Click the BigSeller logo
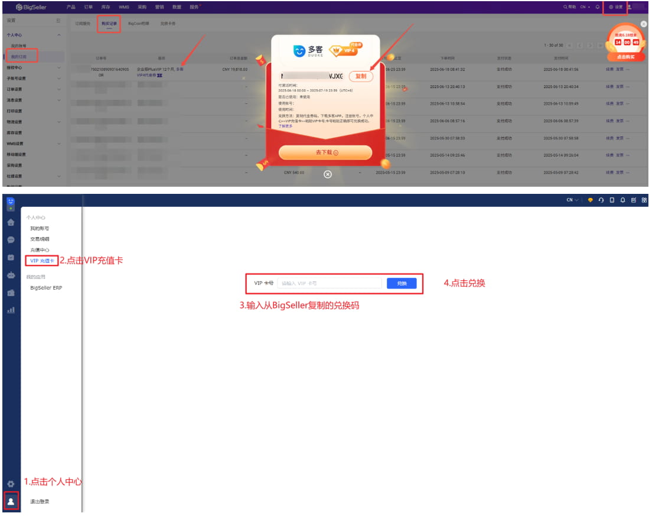The width and height of the screenshot is (649, 526). (x=31, y=7)
